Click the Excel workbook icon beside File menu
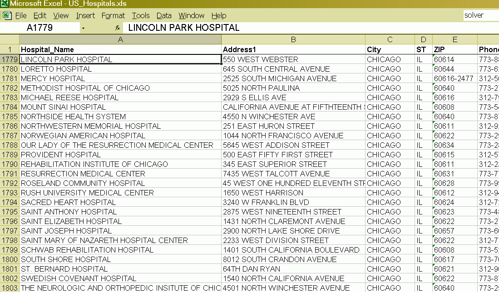The image size is (499, 292). click(7, 15)
